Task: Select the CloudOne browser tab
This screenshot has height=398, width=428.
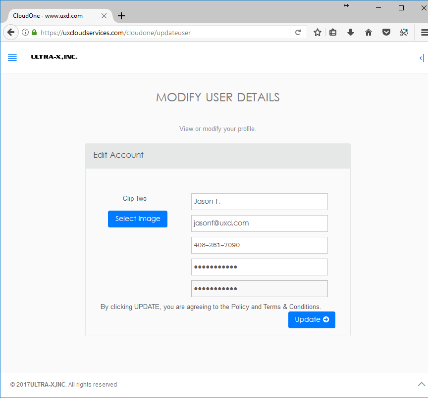Action: (54, 16)
